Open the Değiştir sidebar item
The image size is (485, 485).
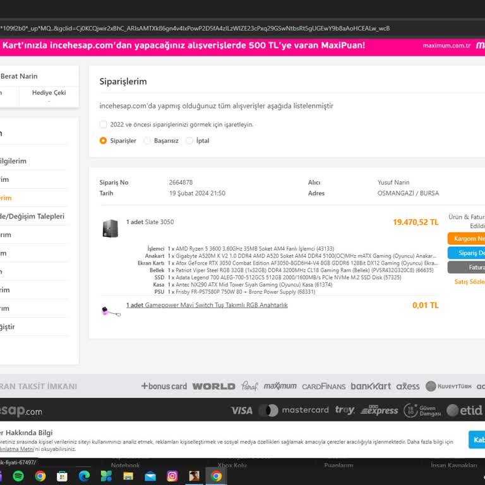[x=8, y=326]
